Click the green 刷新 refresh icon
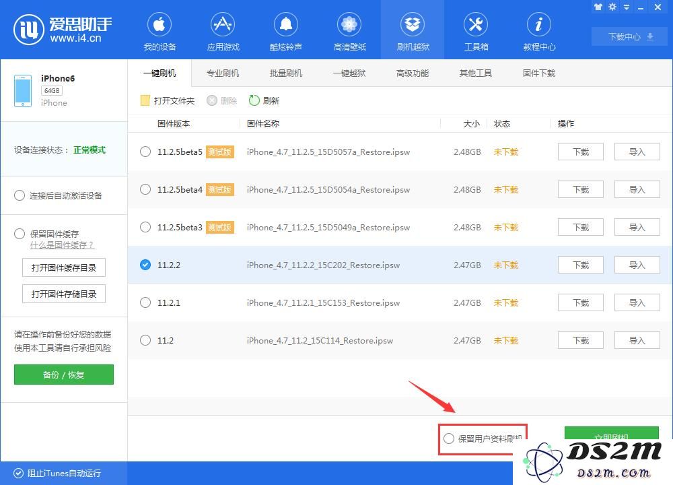The height and width of the screenshot is (485, 673). [254, 100]
